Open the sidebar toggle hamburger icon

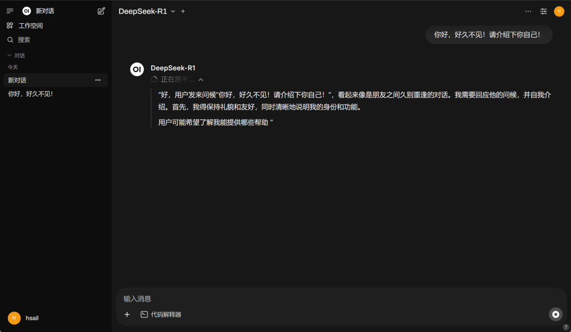click(10, 11)
